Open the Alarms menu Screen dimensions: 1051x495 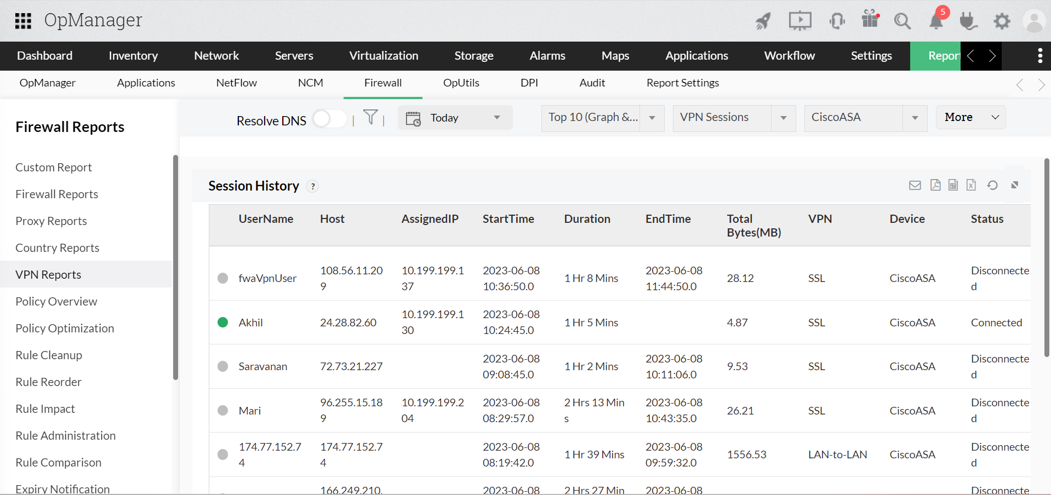tap(547, 56)
